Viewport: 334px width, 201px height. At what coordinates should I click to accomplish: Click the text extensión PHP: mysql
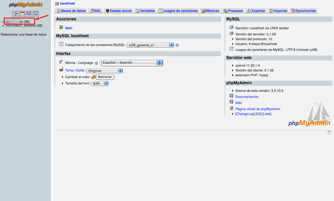[x=252, y=75]
